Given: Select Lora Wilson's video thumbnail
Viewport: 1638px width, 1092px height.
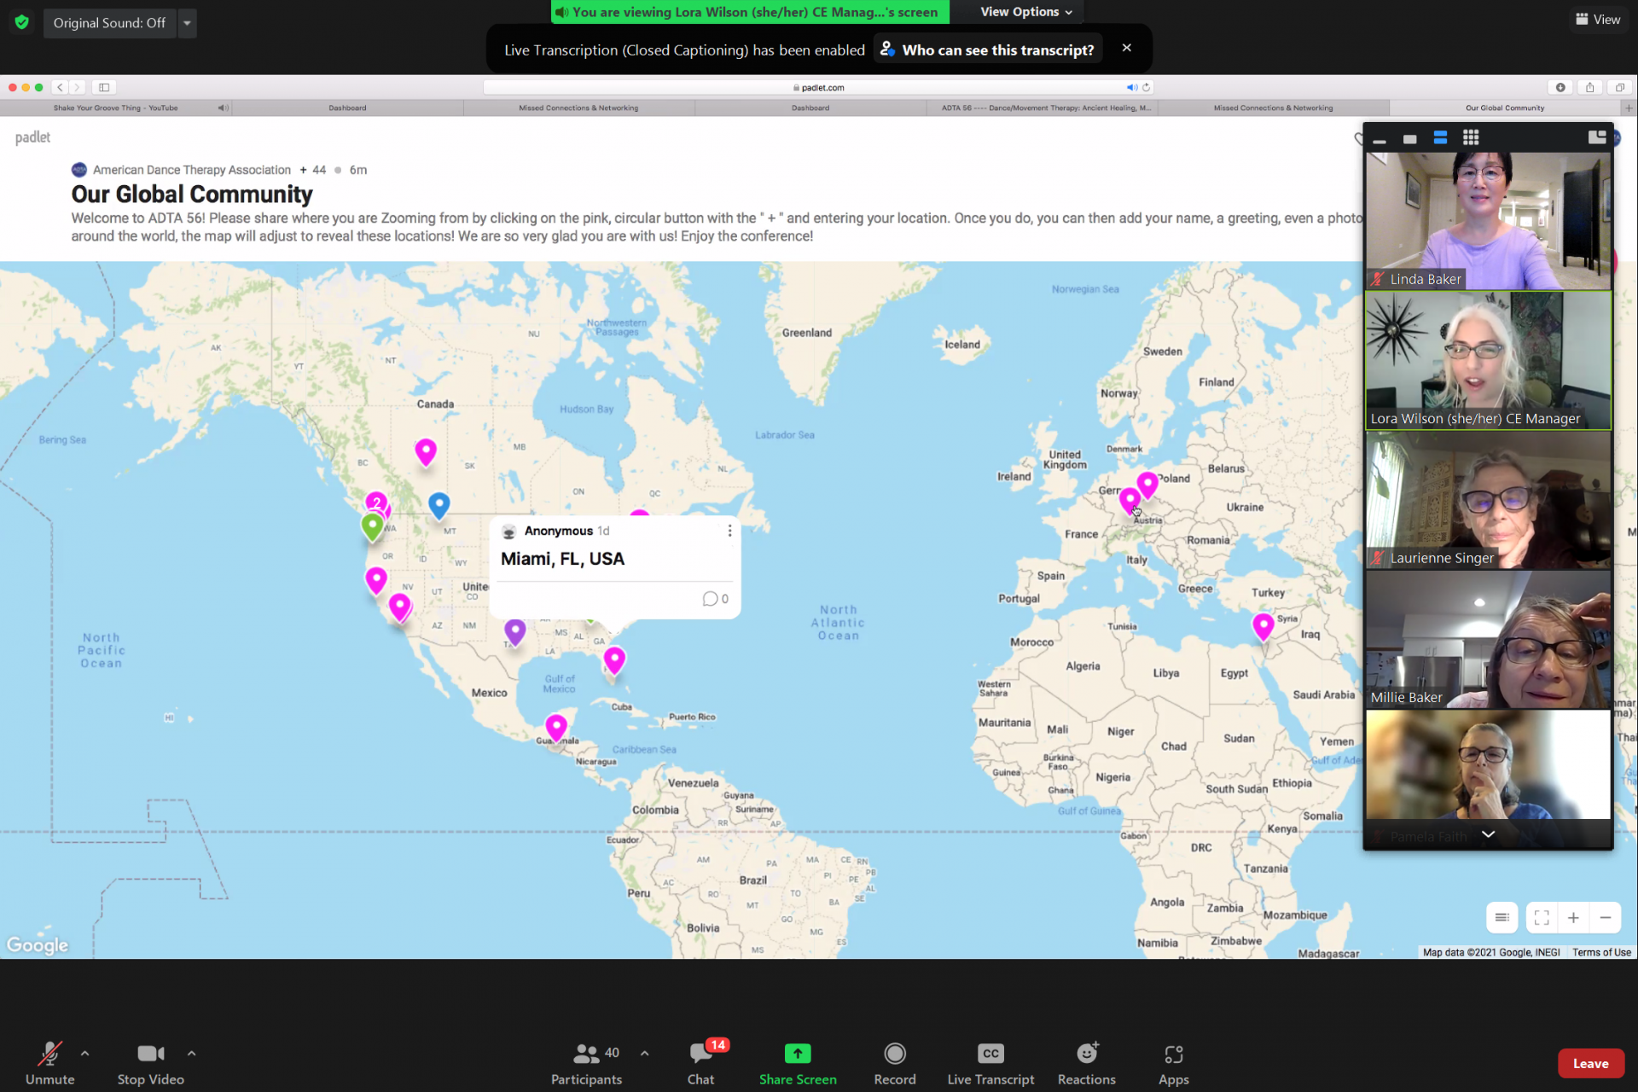Looking at the screenshot, I should point(1488,360).
